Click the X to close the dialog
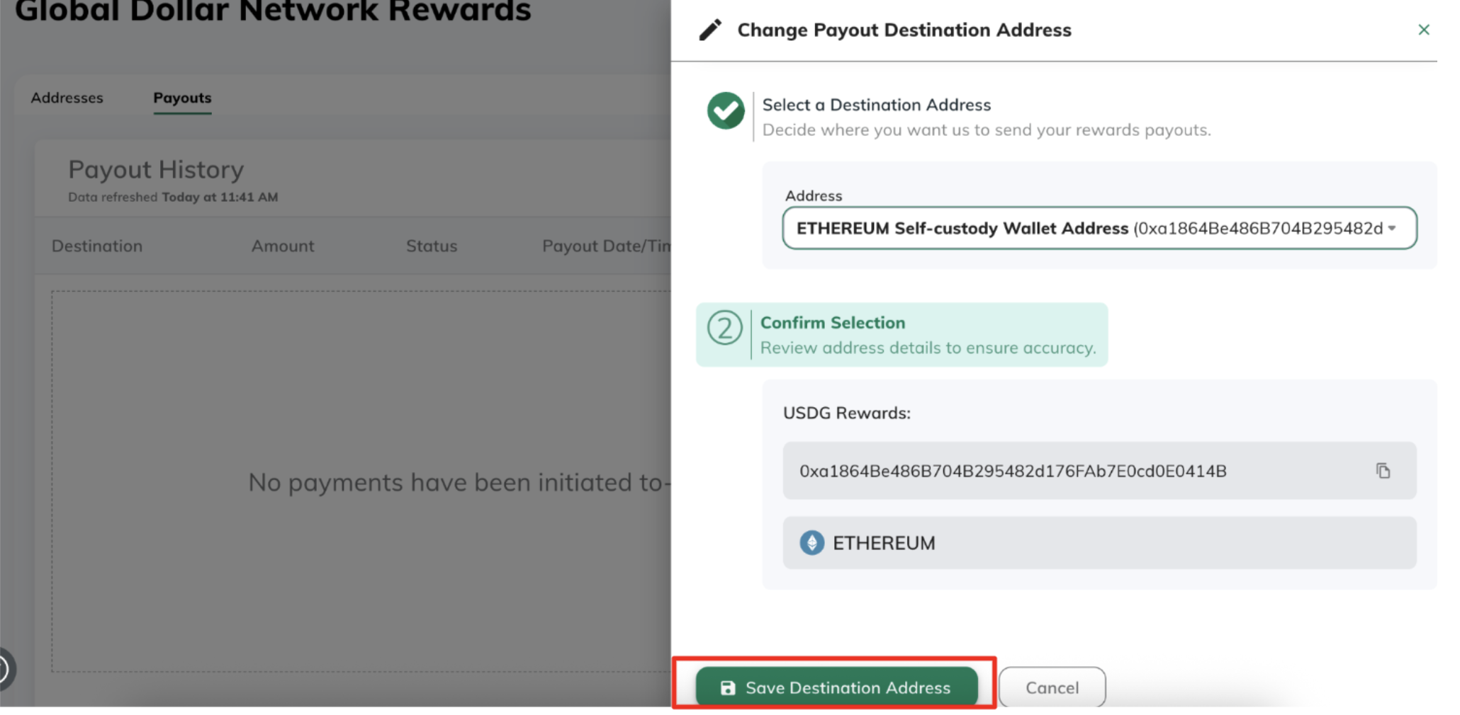 (1425, 30)
